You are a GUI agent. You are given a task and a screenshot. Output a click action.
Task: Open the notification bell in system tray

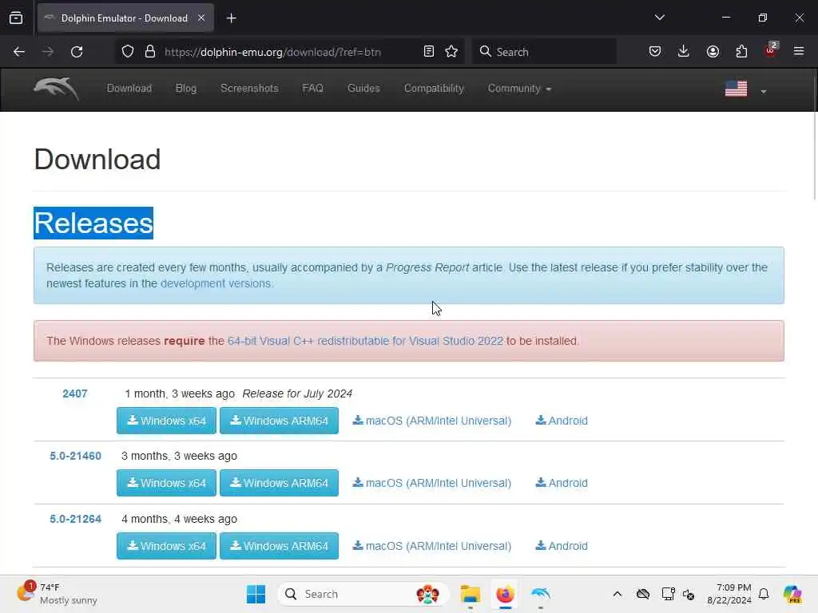[764, 594]
